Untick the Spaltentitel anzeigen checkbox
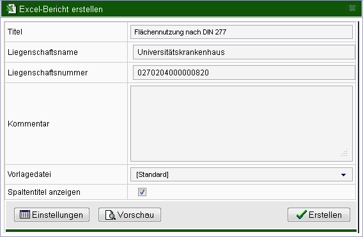 (x=142, y=192)
